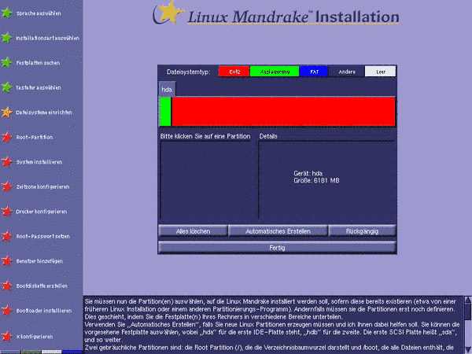Click the 'Bootloader installieren' red star
This screenshot has height=354, width=472.
click(7, 311)
